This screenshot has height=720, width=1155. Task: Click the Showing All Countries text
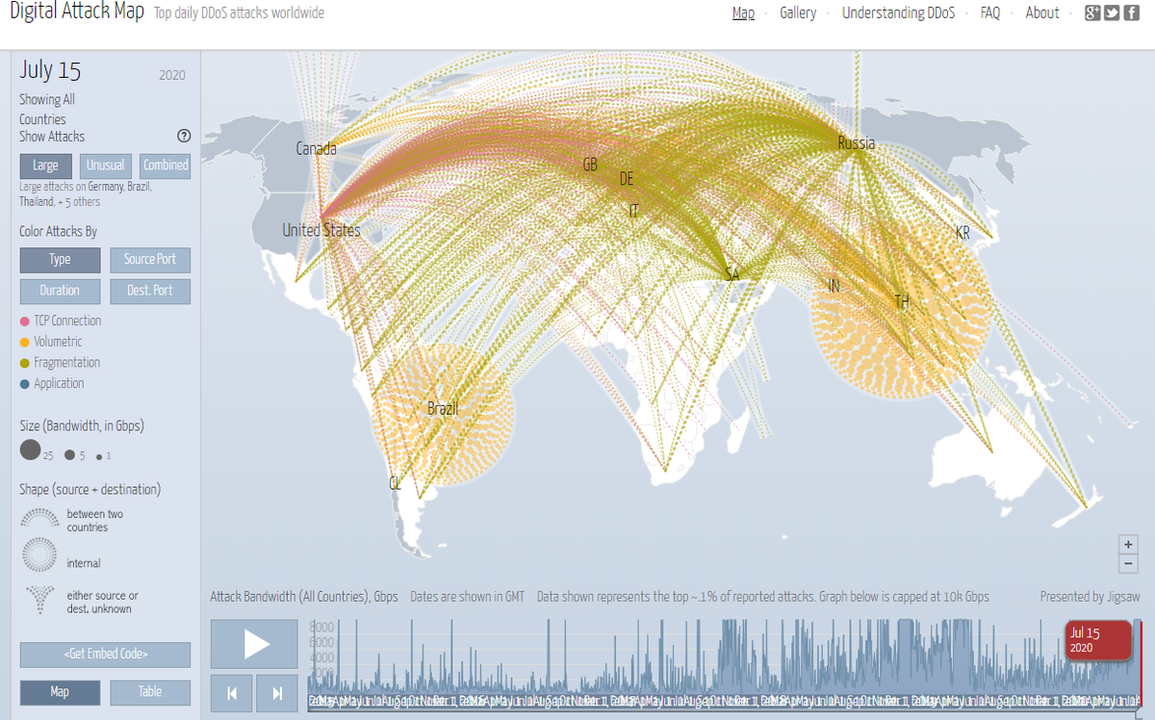point(46,110)
